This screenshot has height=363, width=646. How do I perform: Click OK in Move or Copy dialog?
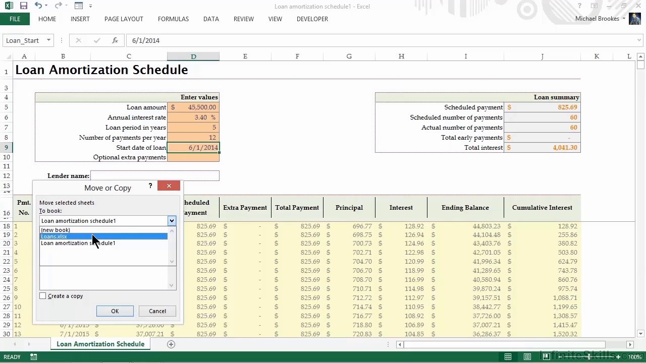click(x=115, y=311)
